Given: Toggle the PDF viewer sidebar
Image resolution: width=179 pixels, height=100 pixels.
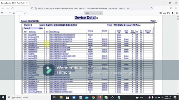Looking at the screenshot, I should click(2, 13).
